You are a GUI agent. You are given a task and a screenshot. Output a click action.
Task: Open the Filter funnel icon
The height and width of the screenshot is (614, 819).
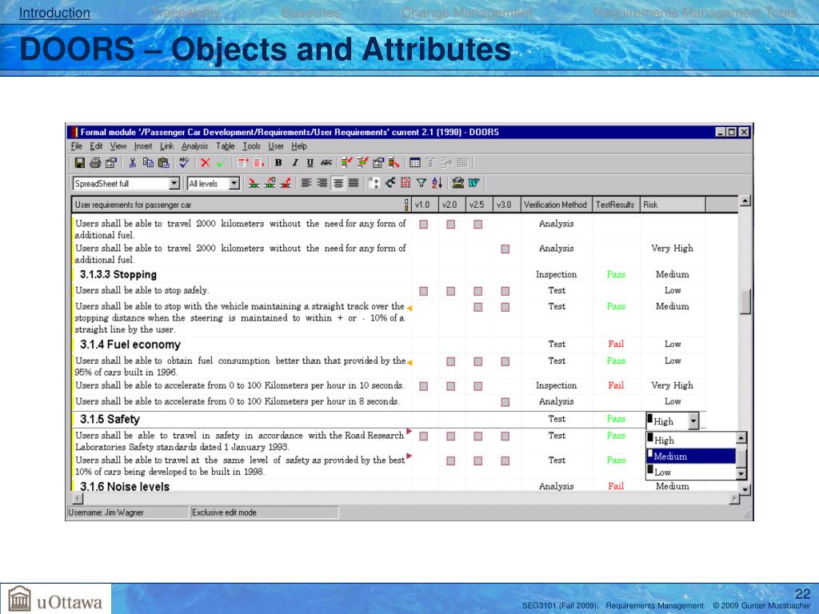[x=421, y=183]
